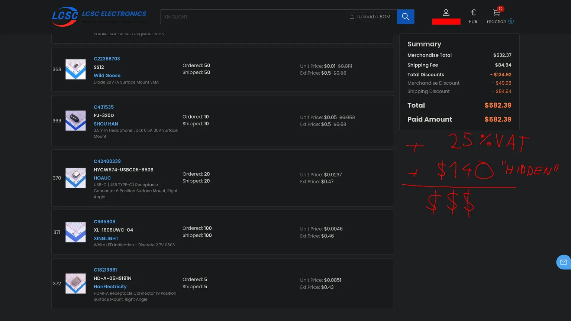Open the EUR currency selector
Screen dimensions: 571x321
(473, 17)
